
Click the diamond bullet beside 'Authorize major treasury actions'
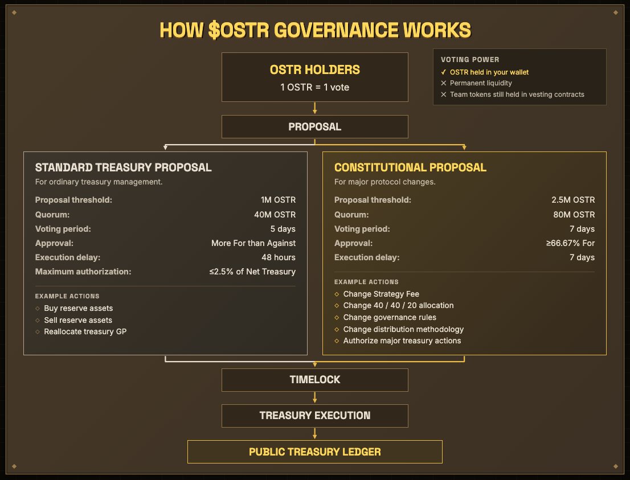point(337,341)
